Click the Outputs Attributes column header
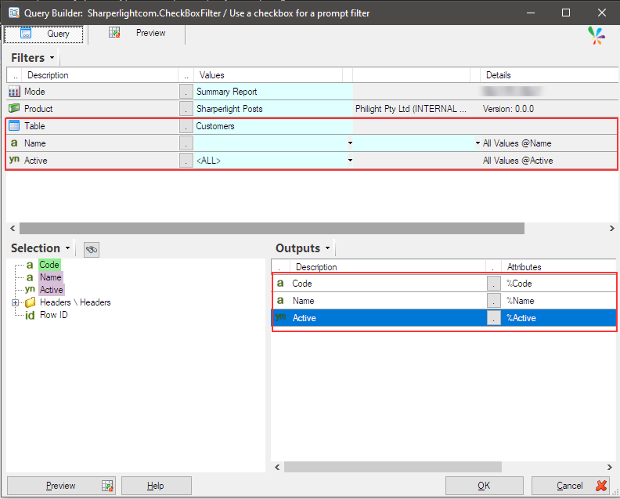 (x=558, y=267)
